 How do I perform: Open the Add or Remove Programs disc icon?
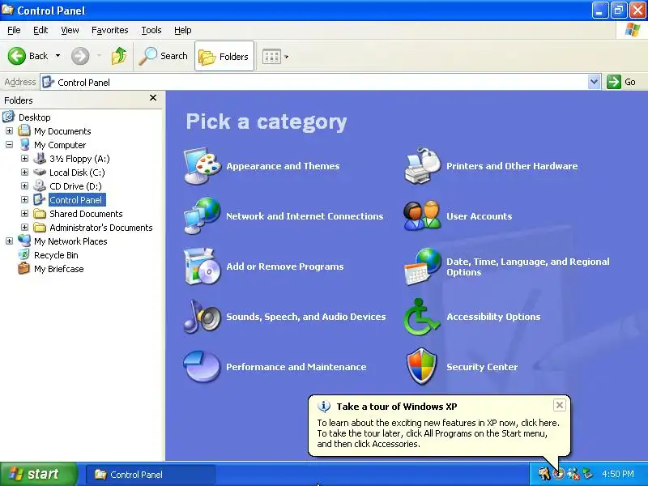(202, 266)
